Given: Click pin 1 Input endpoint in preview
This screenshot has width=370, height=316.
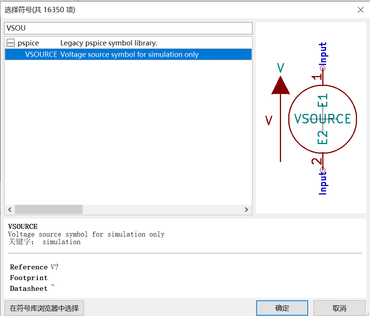Looking at the screenshot, I should (323, 68).
